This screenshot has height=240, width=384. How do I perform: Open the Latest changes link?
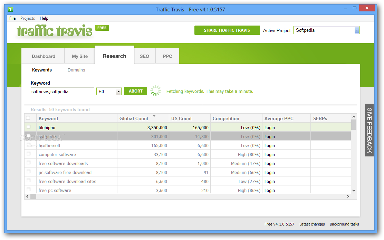pos(312,224)
